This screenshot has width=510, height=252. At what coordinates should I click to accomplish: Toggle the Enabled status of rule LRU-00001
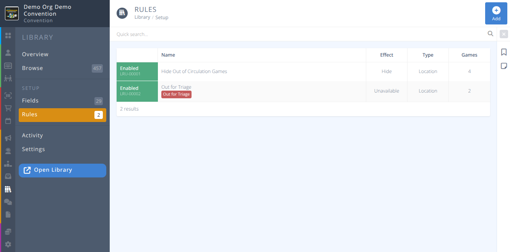[x=137, y=72]
